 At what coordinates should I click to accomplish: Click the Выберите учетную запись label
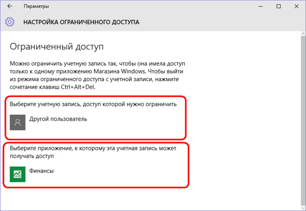(93, 104)
